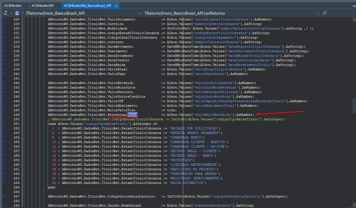Toggle breakpoint on line 259 gutter dot
The image size is (356, 208).
[4, 160]
